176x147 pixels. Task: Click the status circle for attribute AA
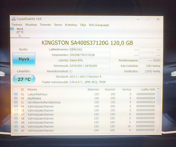tap(16, 127)
